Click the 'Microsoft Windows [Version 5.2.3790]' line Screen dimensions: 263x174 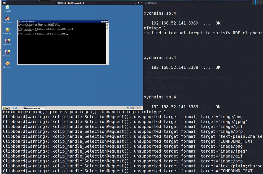pos(38,24)
